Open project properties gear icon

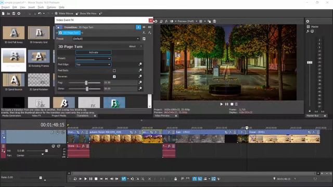19,14
